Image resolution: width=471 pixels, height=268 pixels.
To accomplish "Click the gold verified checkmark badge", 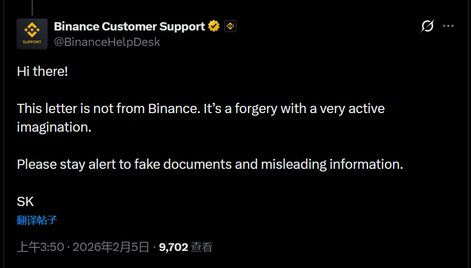I will (214, 26).
